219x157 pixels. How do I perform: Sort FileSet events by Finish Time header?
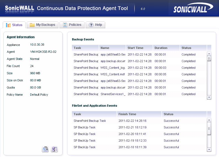(139, 114)
